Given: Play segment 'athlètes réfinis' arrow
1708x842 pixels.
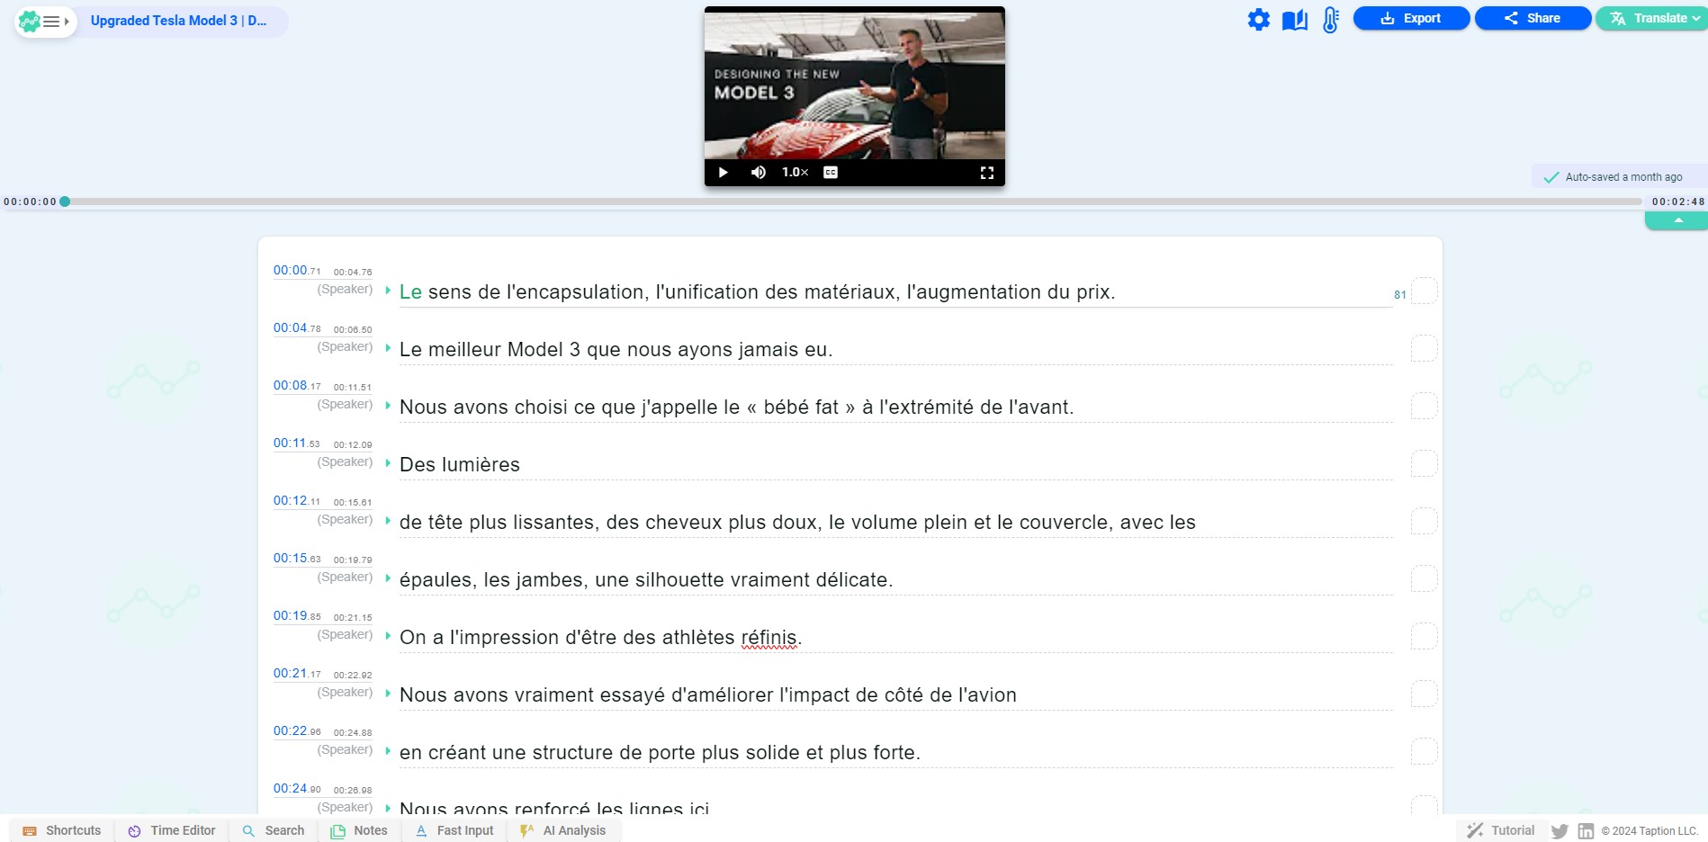Looking at the screenshot, I should click(x=388, y=635).
